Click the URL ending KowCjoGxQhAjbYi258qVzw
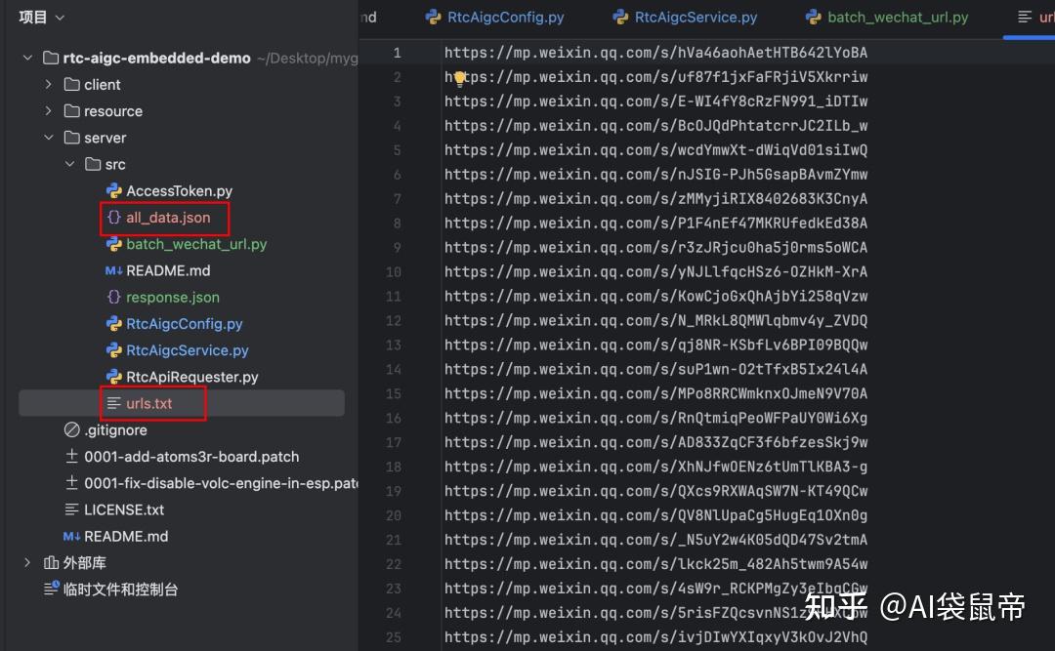1055x651 pixels. 656,297
